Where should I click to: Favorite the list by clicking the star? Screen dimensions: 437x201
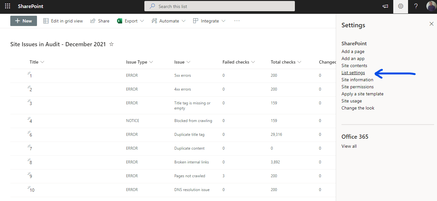[x=111, y=44]
